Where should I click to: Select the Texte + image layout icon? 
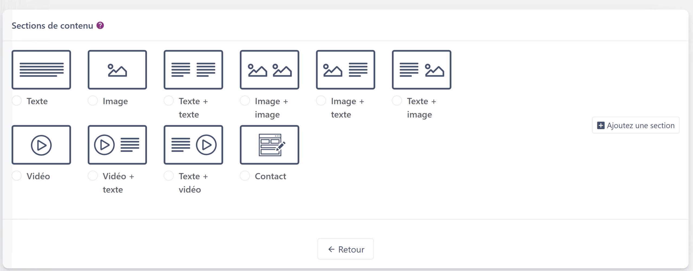pos(421,70)
